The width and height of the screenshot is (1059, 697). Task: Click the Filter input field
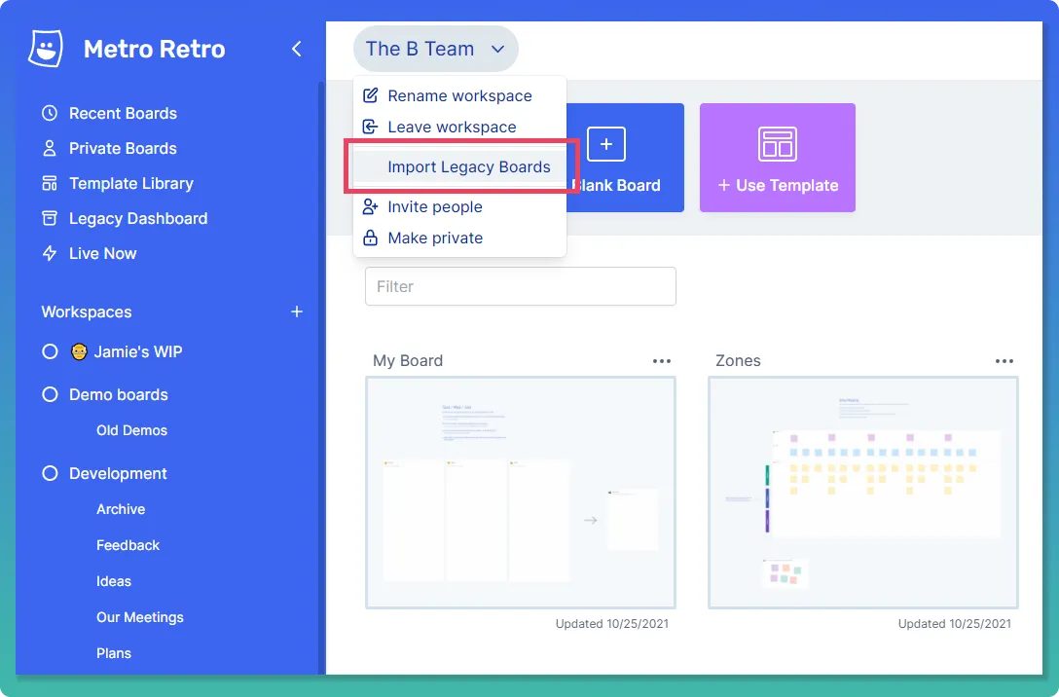520,285
